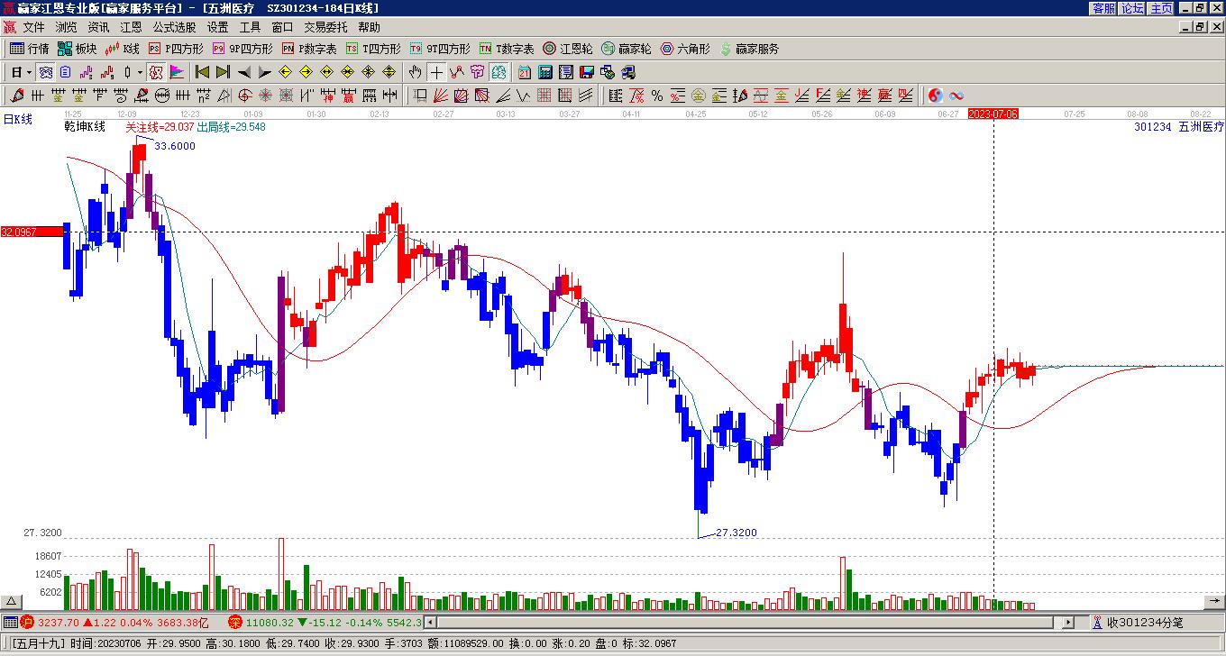
Task: Click the horizontal scrollbar thumb below chart
Action: pyautogui.click(x=746, y=623)
